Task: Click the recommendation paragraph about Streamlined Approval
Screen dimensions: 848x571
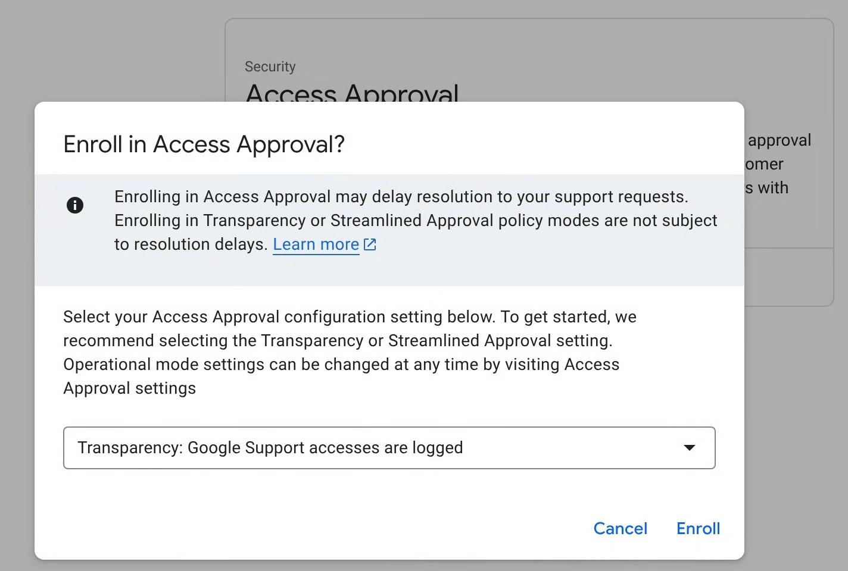Action: tap(350, 352)
